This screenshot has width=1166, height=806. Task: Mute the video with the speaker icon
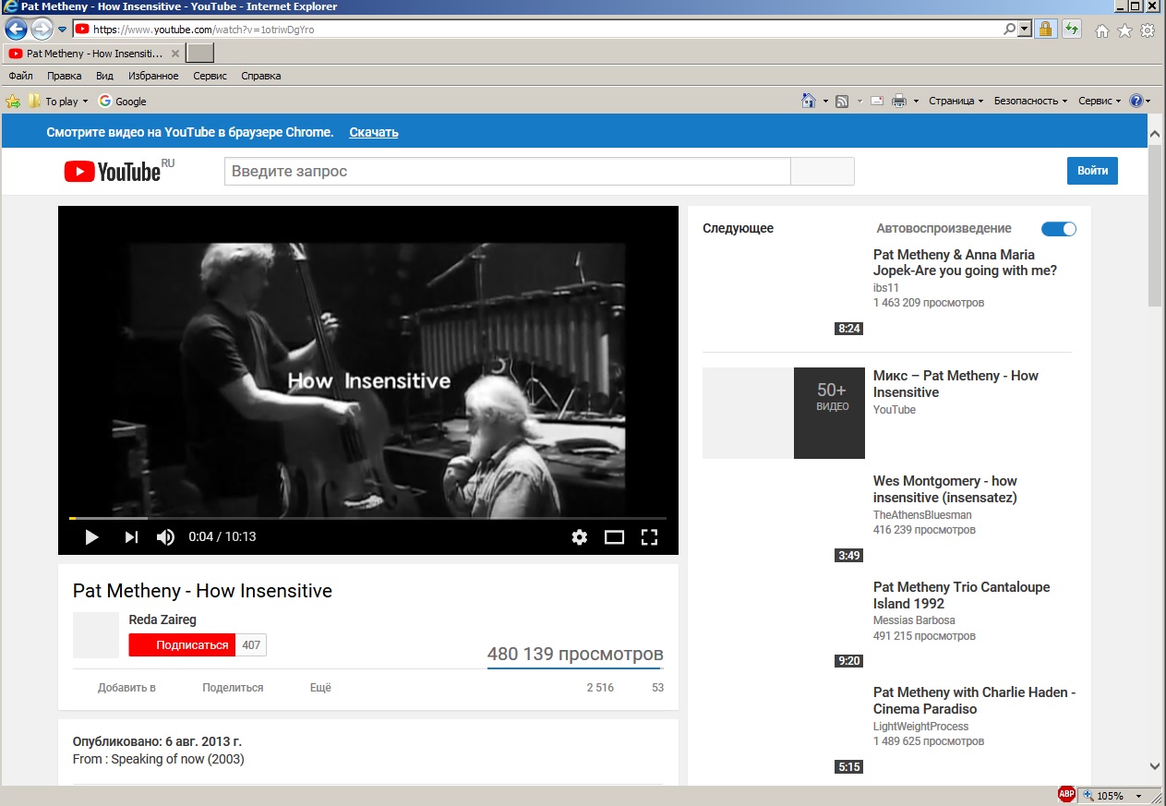click(166, 537)
